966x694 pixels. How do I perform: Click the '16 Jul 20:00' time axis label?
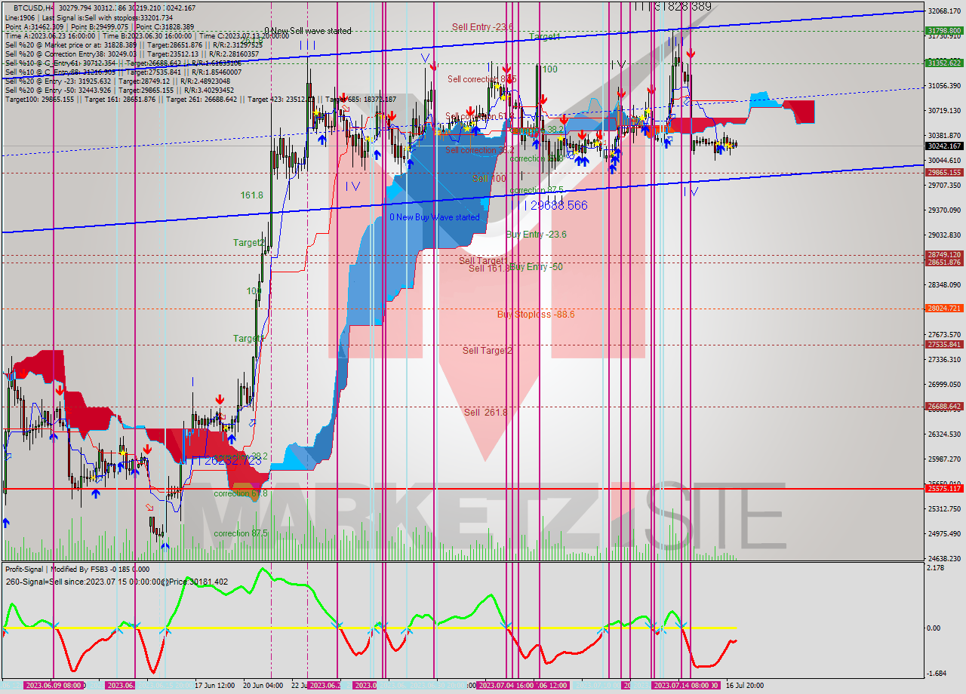[745, 685]
